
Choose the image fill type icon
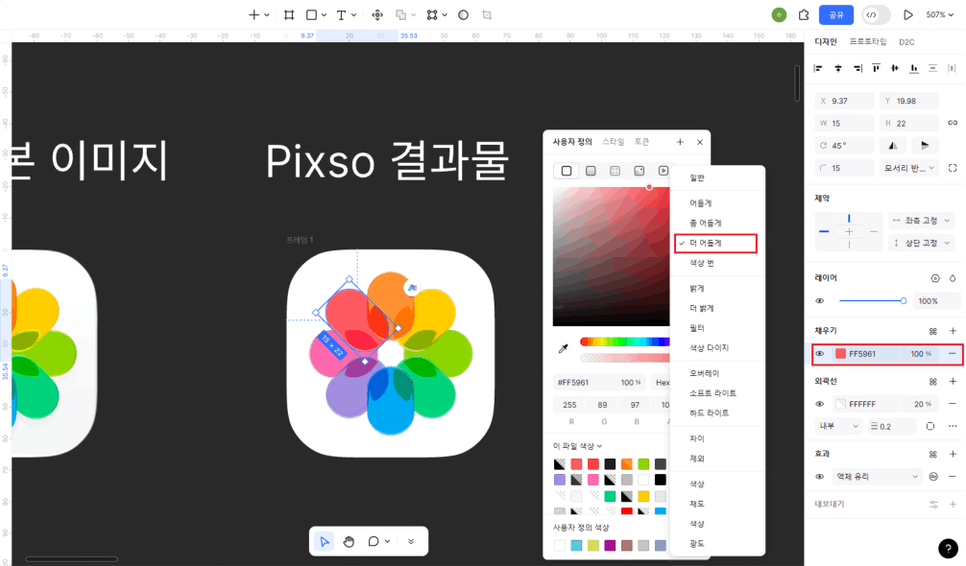point(639,171)
